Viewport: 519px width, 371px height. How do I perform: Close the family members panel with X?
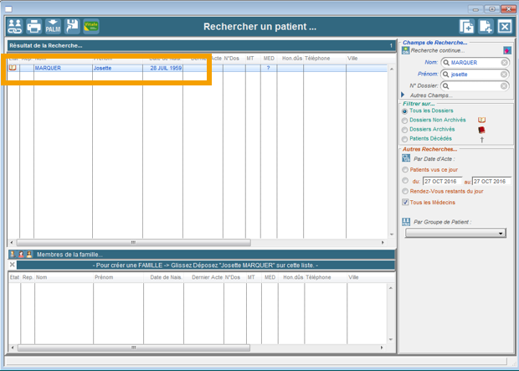(x=12, y=265)
